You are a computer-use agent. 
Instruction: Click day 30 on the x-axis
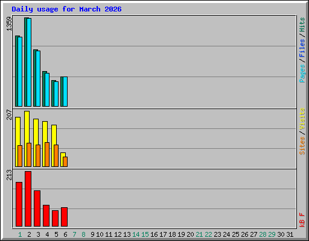click(281, 234)
